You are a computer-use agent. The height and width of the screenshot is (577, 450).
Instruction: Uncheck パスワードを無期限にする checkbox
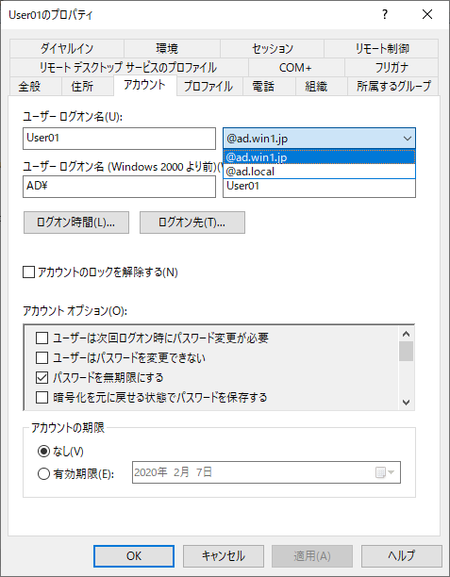click(42, 377)
